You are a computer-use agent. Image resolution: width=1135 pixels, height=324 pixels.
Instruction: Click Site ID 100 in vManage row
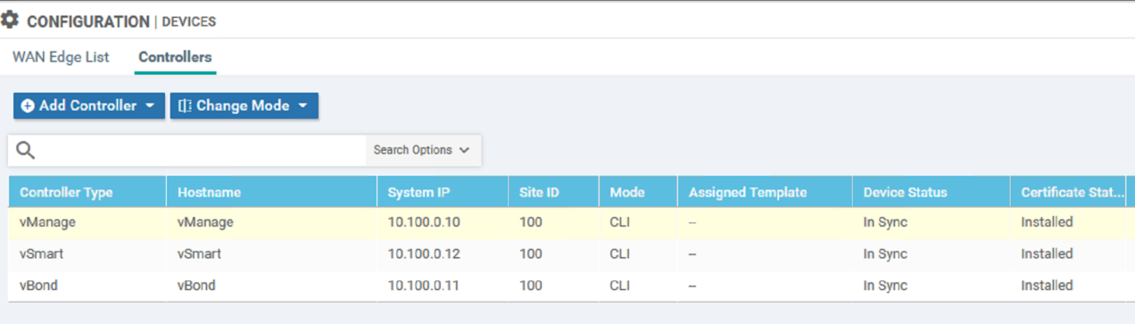(x=530, y=222)
